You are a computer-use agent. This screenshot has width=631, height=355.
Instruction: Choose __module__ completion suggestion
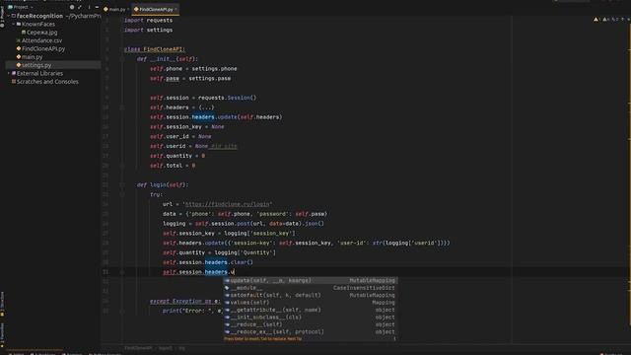point(311,288)
